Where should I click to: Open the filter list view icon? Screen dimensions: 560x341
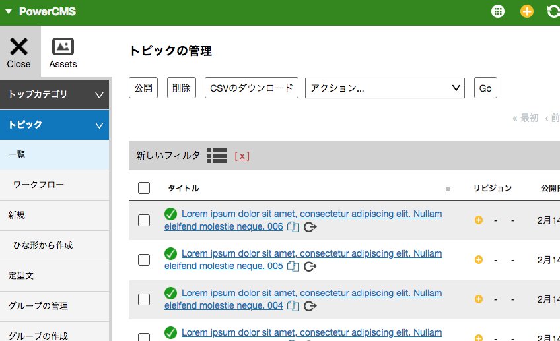217,156
